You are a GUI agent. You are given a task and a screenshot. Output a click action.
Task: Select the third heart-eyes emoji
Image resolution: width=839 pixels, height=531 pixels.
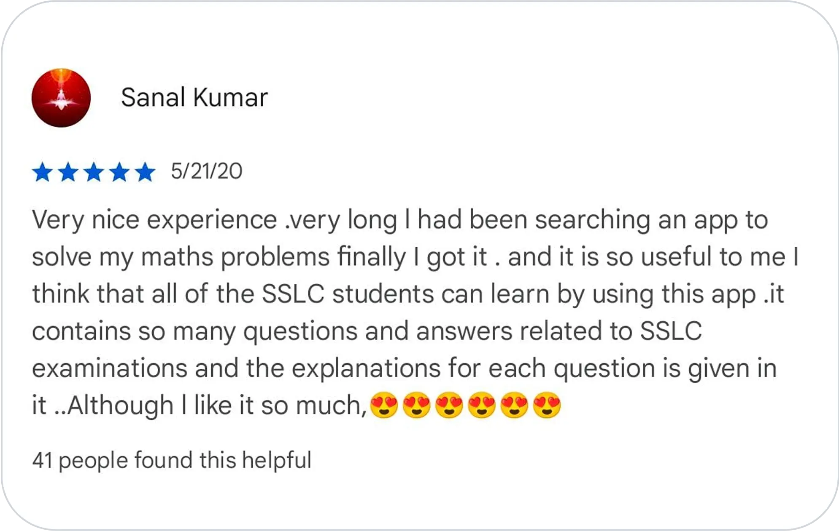pyautogui.click(x=449, y=405)
